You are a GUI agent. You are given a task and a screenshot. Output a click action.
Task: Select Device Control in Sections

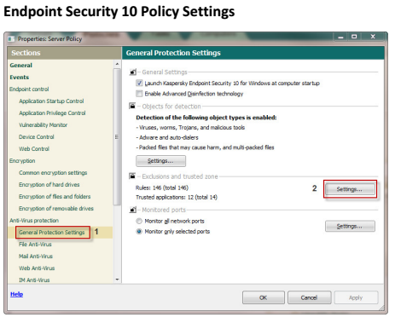(37, 137)
